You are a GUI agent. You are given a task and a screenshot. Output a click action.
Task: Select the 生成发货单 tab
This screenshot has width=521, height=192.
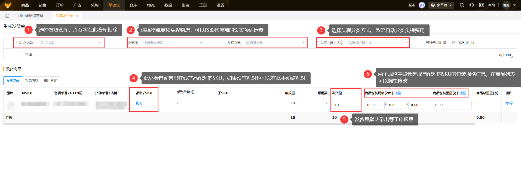point(65,16)
